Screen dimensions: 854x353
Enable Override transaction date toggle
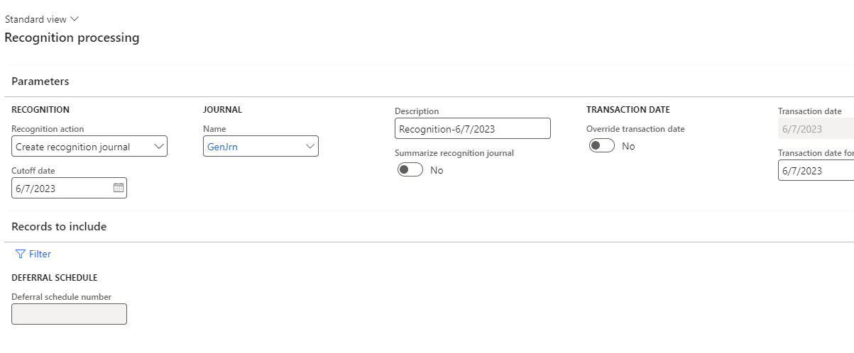tap(602, 146)
